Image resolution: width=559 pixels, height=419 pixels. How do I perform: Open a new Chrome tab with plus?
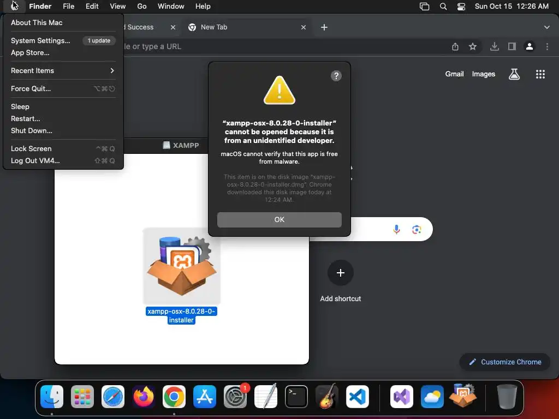324,27
